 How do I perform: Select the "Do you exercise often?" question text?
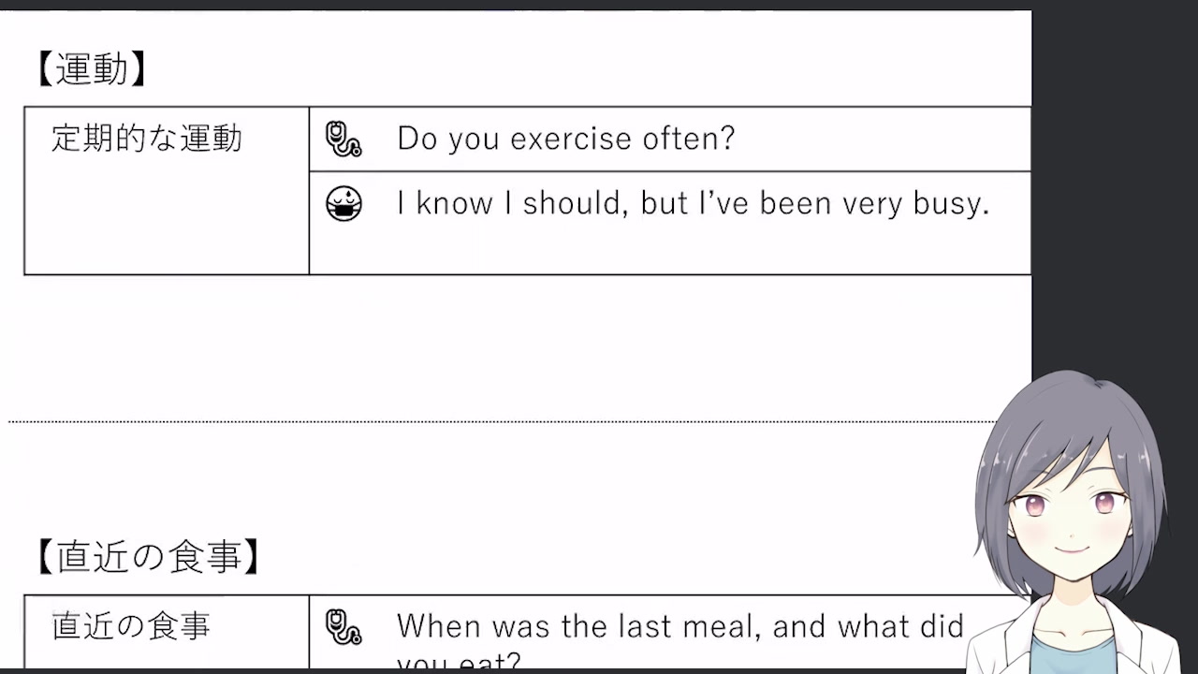click(565, 139)
